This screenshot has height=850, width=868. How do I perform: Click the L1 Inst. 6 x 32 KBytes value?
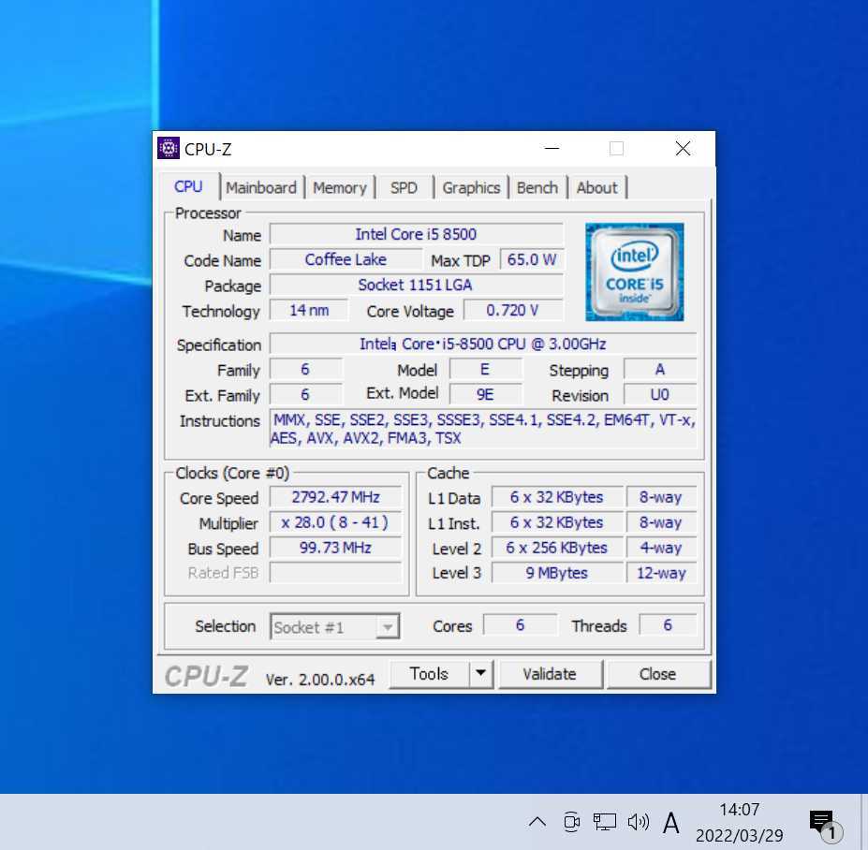point(557,522)
